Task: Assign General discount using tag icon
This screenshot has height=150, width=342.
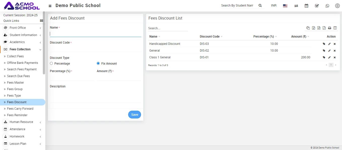Action: 324,51
